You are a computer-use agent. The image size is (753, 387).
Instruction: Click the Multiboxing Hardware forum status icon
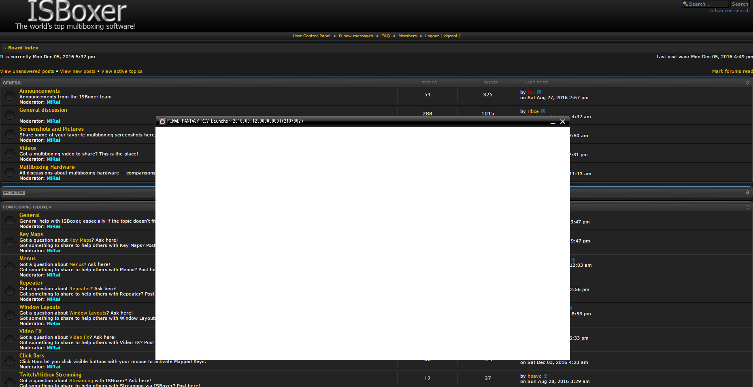click(x=10, y=172)
